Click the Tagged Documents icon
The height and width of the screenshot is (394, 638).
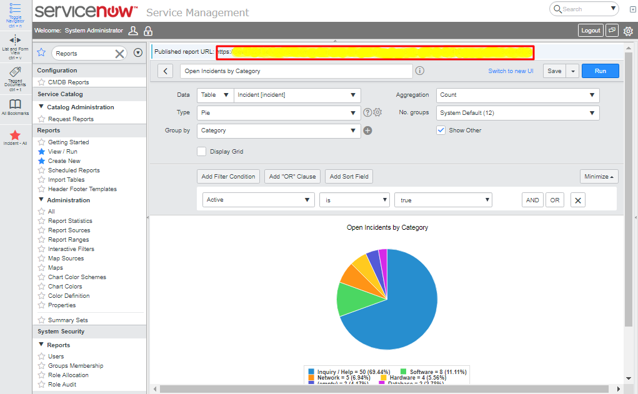tap(16, 72)
